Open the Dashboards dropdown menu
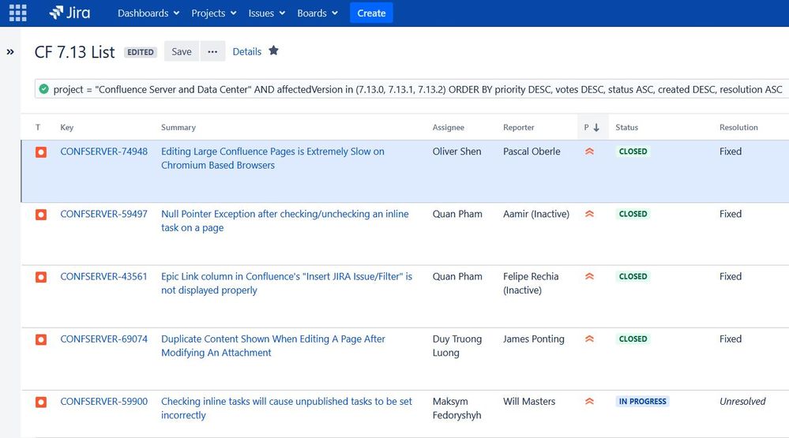 pos(148,13)
